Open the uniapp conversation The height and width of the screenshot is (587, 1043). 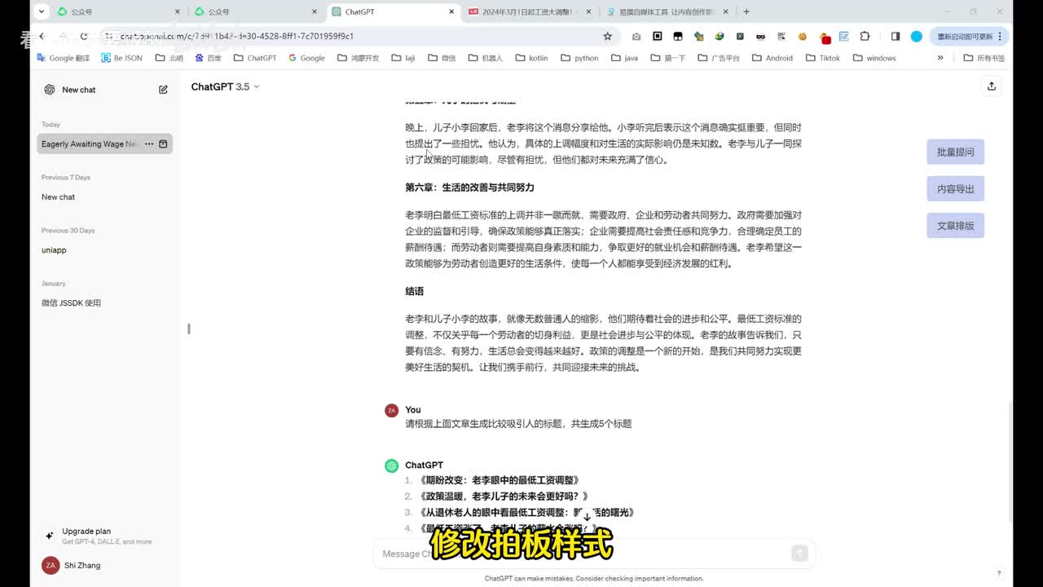coord(54,250)
